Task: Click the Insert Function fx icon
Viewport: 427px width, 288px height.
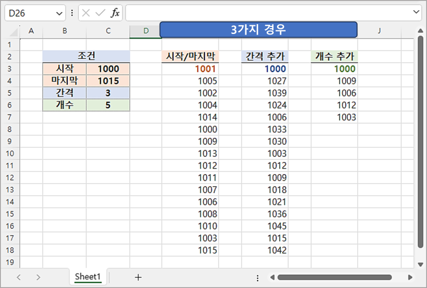Action: (x=115, y=13)
